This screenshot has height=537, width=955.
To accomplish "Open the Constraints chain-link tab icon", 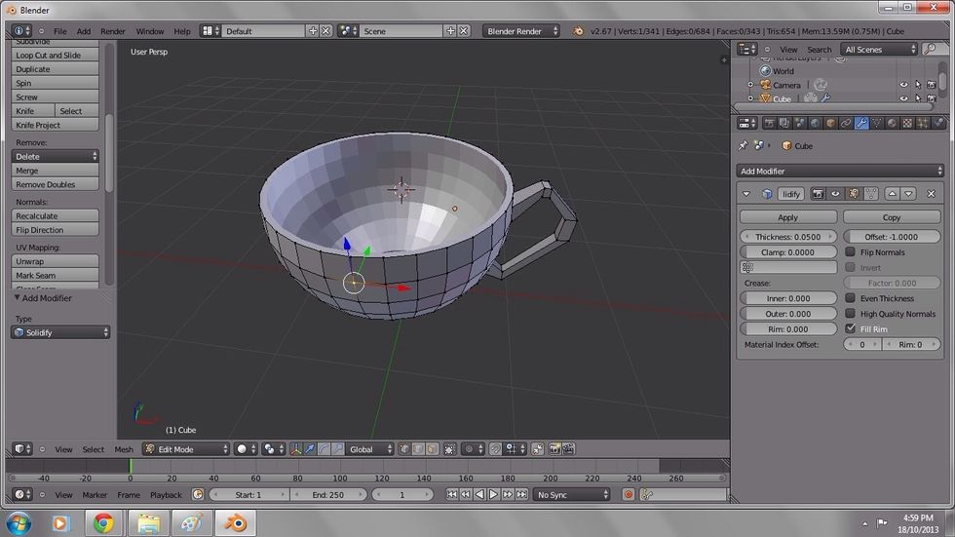I will point(846,124).
